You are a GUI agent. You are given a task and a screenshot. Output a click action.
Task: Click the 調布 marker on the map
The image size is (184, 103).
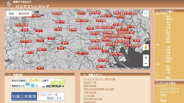coord(65,43)
